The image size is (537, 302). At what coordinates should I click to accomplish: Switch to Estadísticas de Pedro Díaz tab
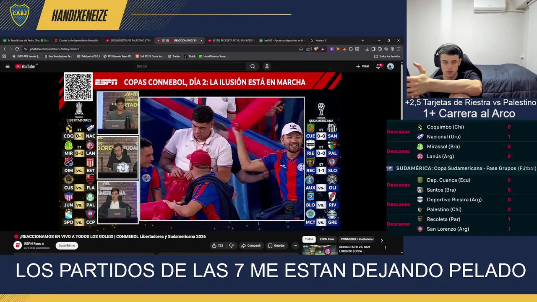click(26, 41)
